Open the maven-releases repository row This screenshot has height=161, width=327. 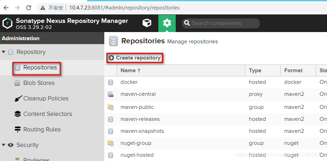[216, 119]
